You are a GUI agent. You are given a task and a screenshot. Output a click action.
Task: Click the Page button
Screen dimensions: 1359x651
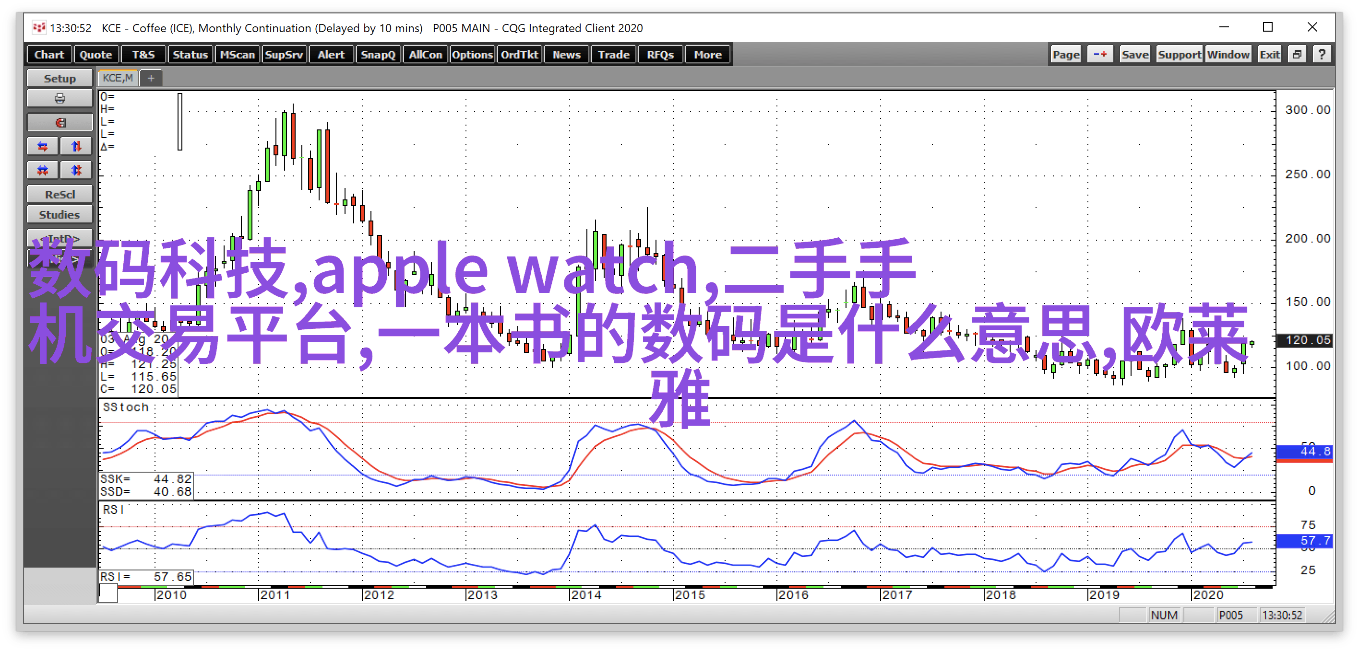click(1066, 54)
